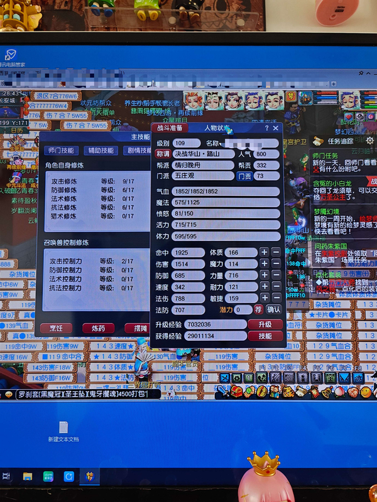Click the 升级 level up button
Viewport: 377px width, 502px height.
pyautogui.click(x=265, y=324)
